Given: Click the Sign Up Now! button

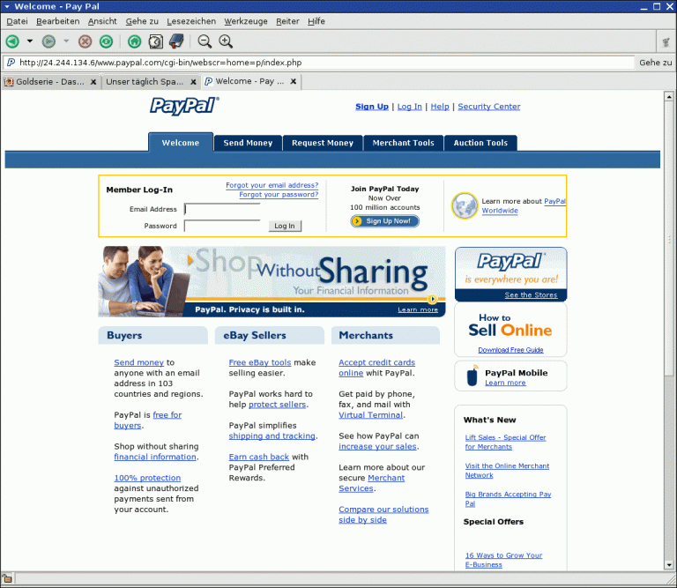Looking at the screenshot, I should pos(384,221).
